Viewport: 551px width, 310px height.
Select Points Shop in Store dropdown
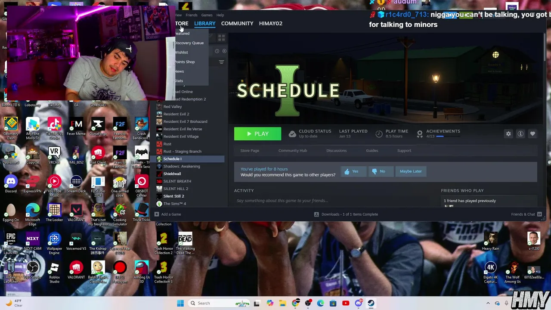click(x=184, y=62)
